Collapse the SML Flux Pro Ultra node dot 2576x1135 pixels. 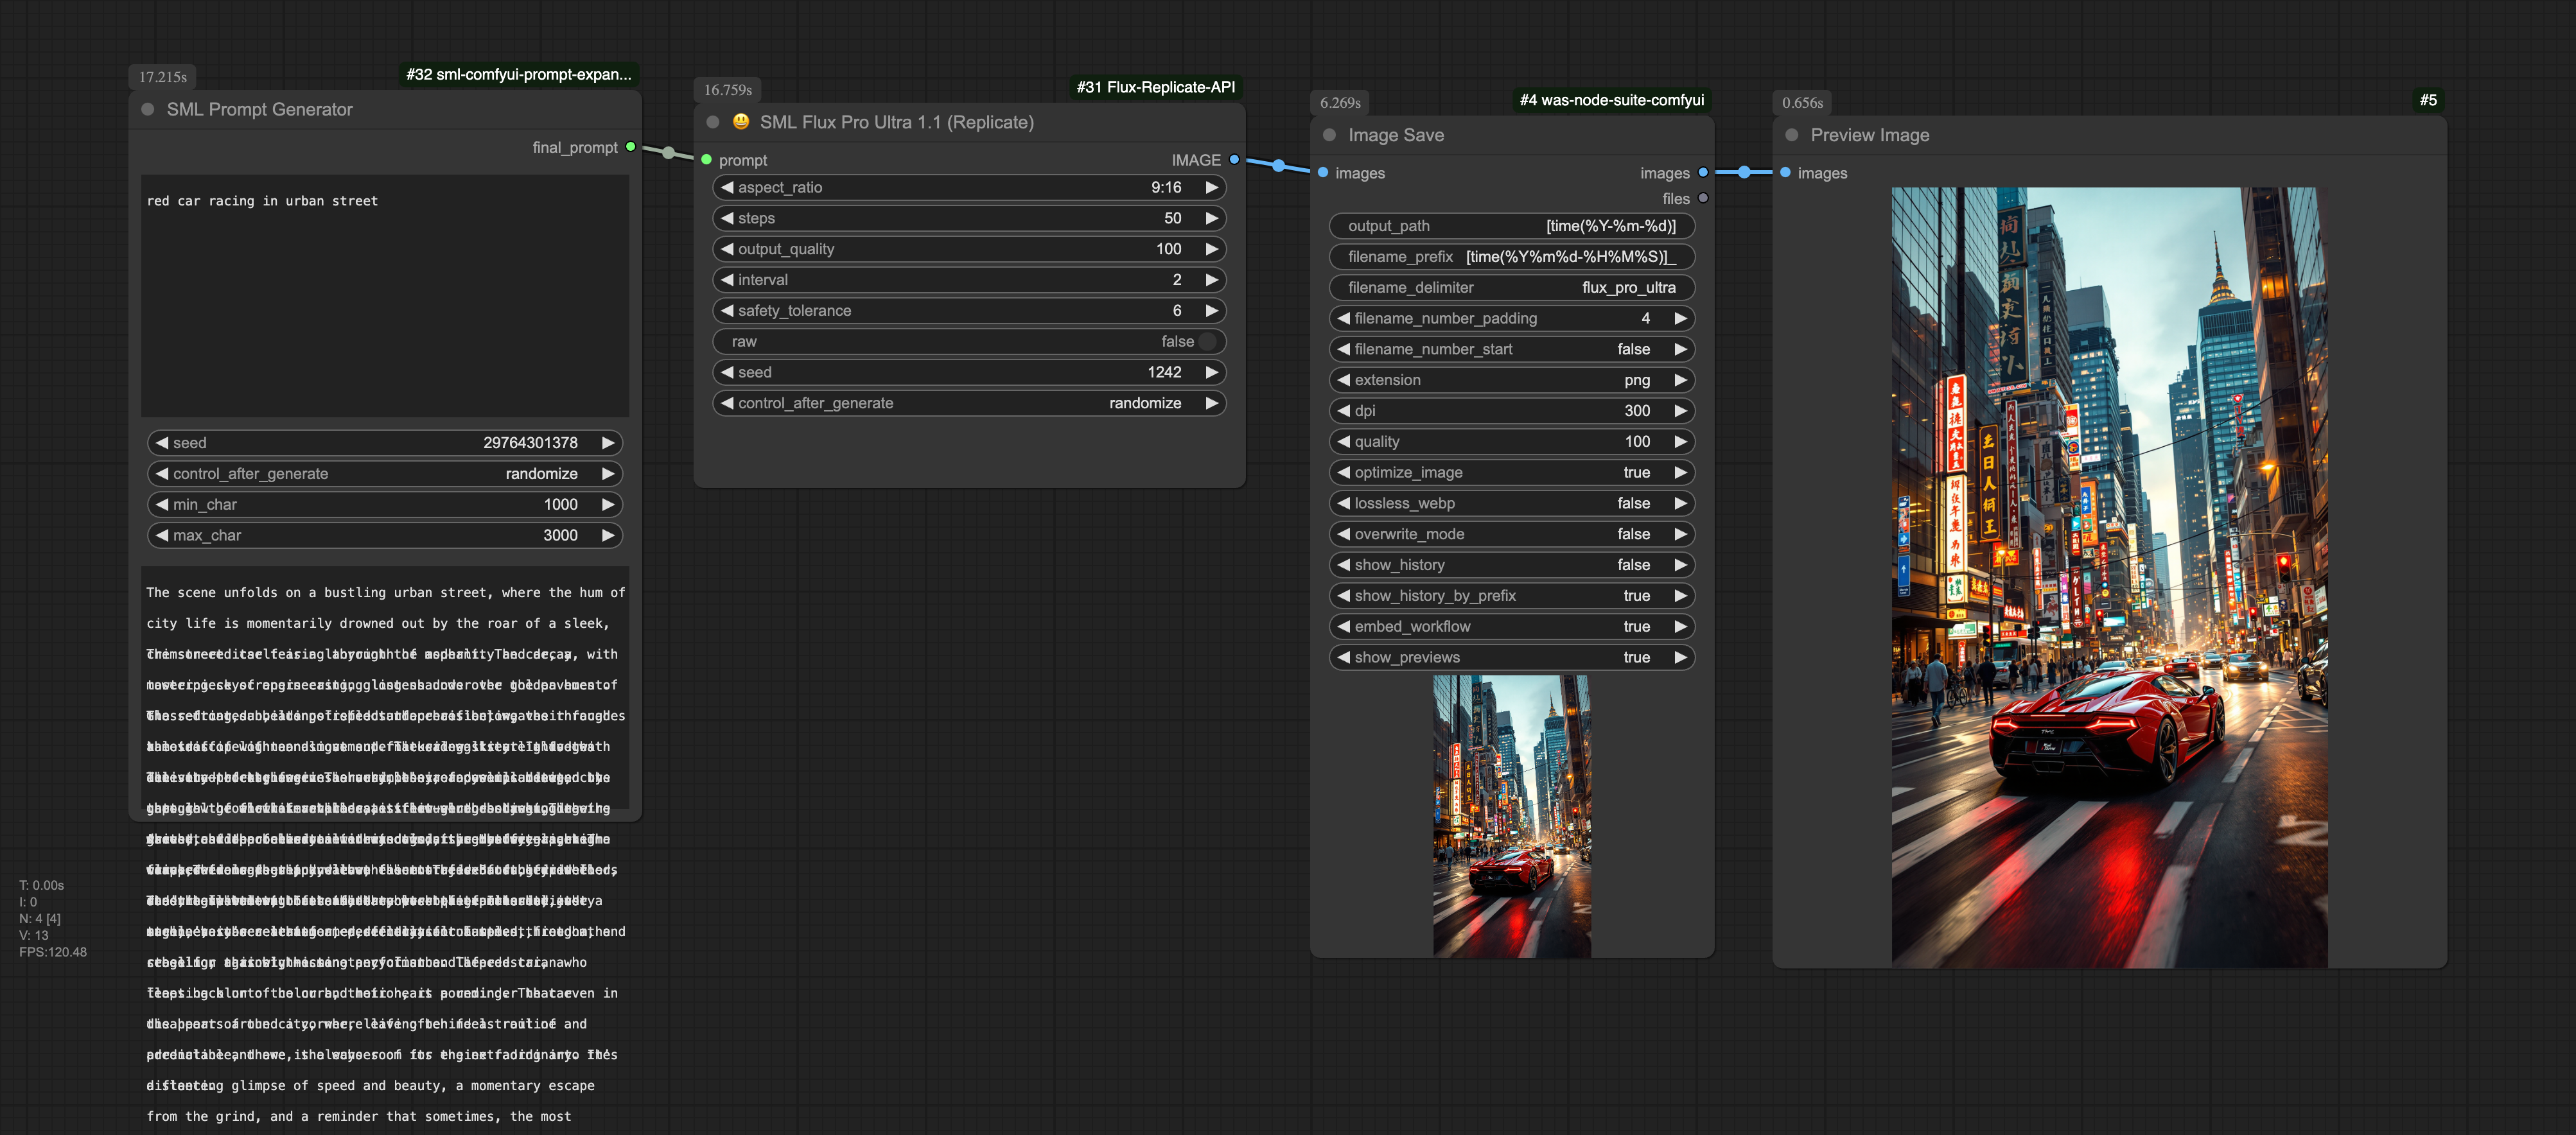[713, 122]
